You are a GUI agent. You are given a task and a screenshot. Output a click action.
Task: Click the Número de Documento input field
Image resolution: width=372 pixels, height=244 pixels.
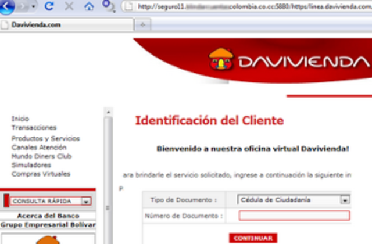click(x=294, y=216)
